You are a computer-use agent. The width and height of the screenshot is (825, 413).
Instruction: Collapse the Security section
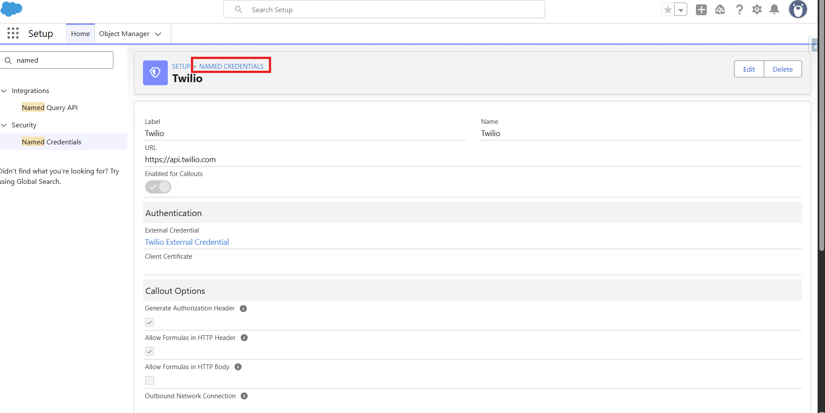pyautogui.click(x=4, y=125)
